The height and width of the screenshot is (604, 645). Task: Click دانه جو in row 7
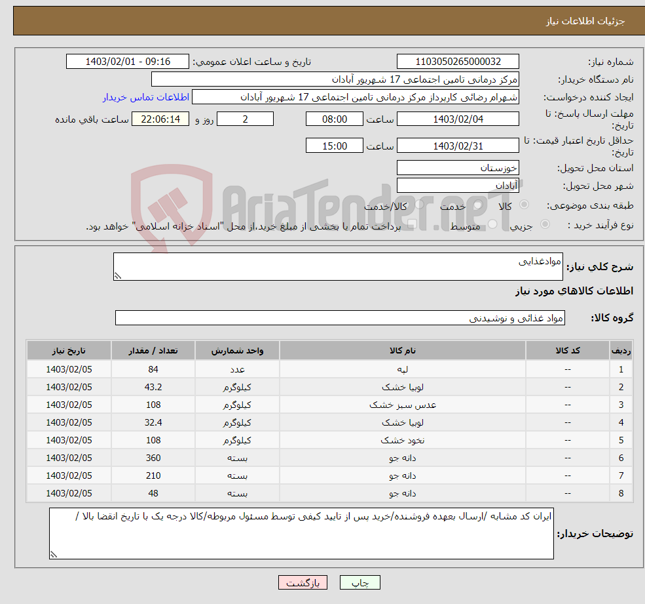[x=402, y=475]
